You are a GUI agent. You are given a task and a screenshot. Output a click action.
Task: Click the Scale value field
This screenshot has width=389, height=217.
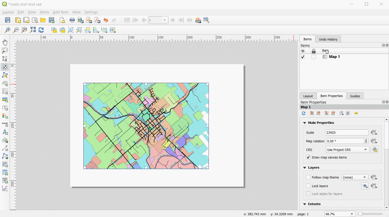click(x=347, y=132)
